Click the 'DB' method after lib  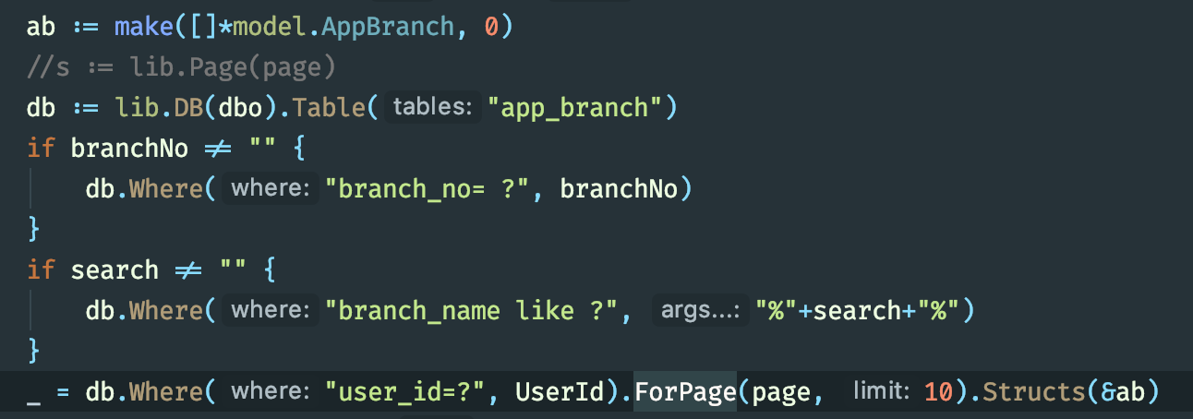click(188, 108)
